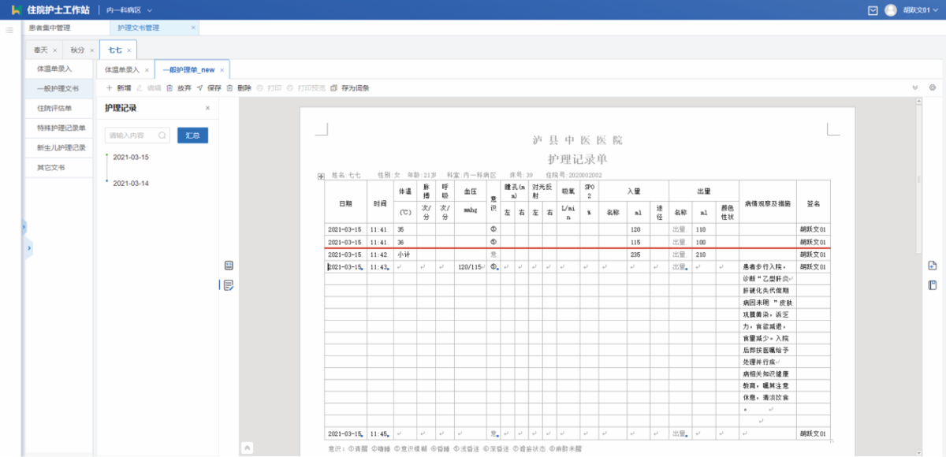
Task: Click the hamburger menu icon on left
Action: click(9, 30)
